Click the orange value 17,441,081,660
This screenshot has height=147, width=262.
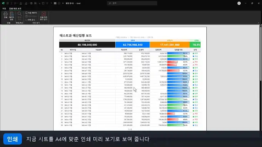(x=170, y=45)
